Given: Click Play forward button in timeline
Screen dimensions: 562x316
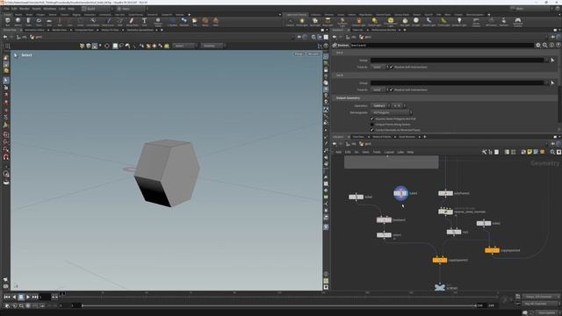Looking at the screenshot, I should click(x=28, y=297).
